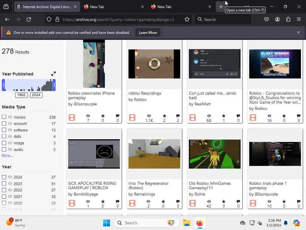Image resolution: width=306 pixels, height=230 pixels.
Task: Open Corl just called me title link
Action: [x=212, y=96]
